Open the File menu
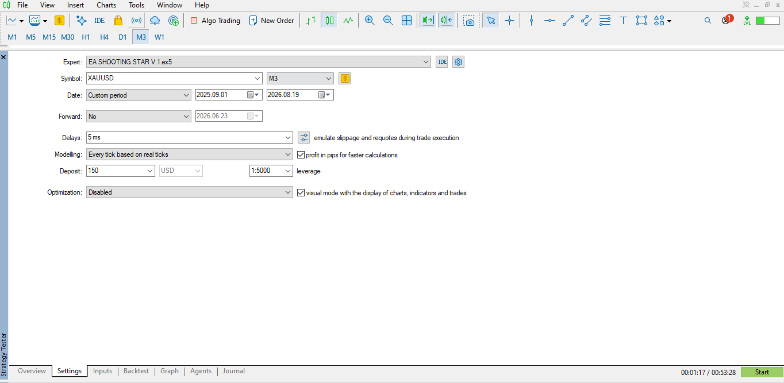 point(22,5)
